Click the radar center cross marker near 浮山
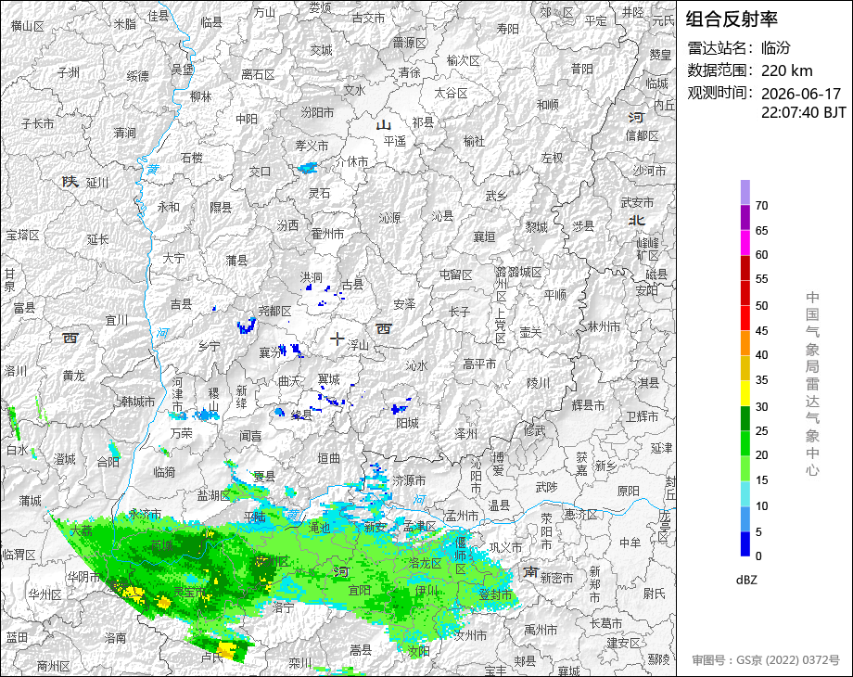The height and width of the screenshot is (677, 853). [337, 339]
